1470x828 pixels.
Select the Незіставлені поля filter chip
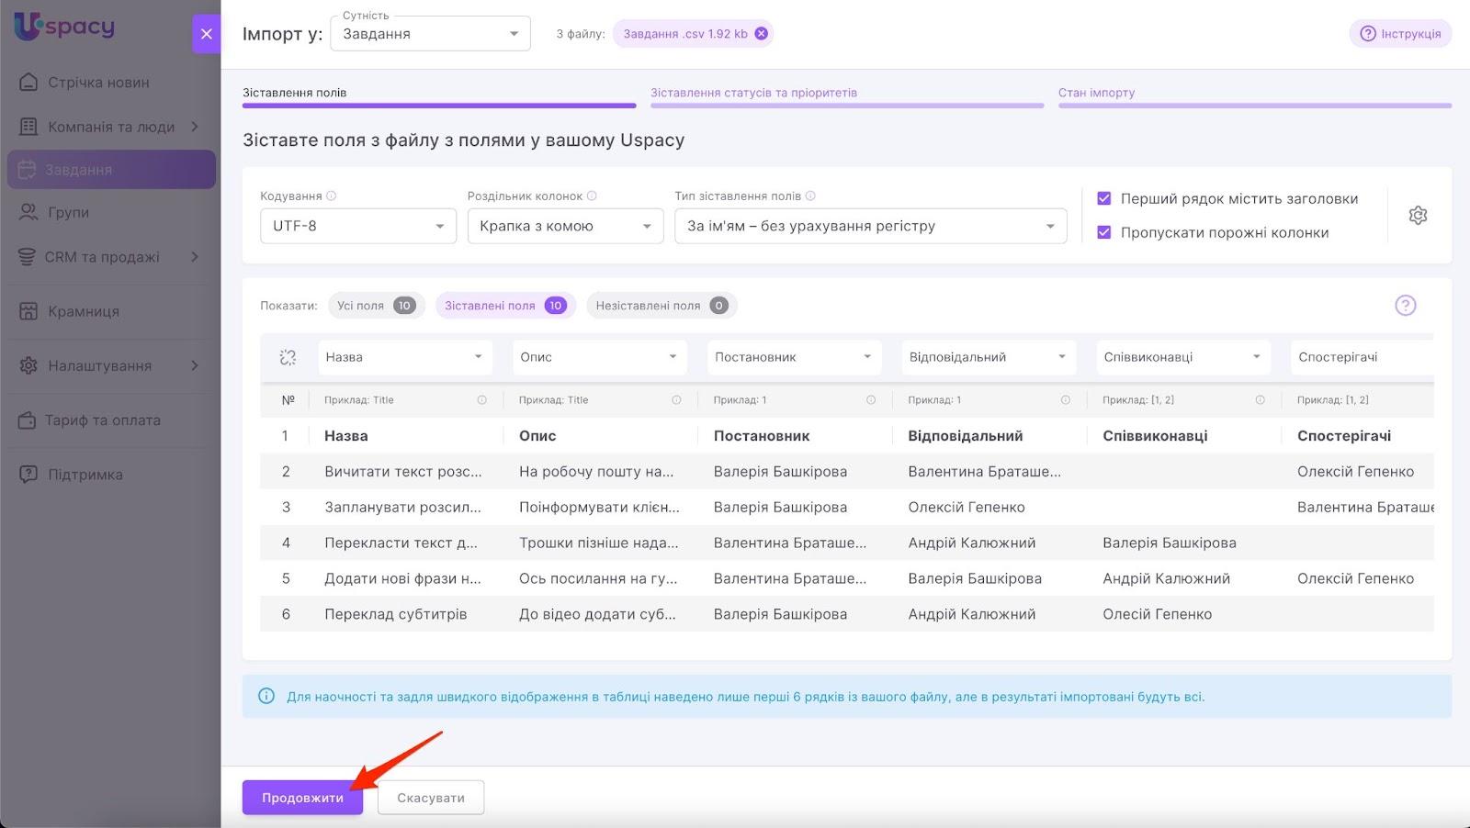click(661, 306)
